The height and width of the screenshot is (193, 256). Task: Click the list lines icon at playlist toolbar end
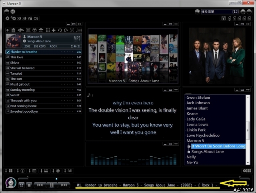click(x=79, y=30)
